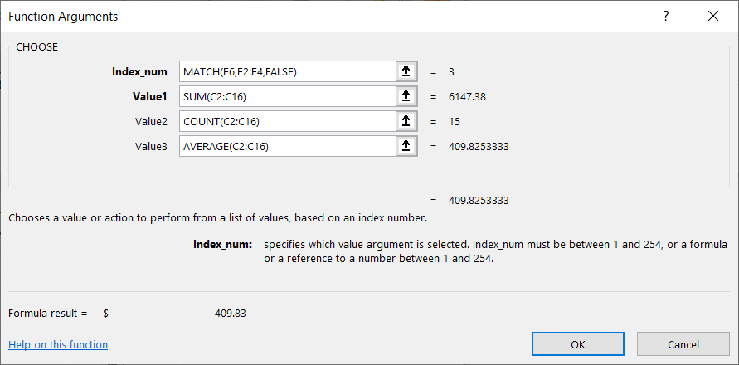Click the CHOOSE group heading
Viewport: 739px width, 365px height.
tap(37, 47)
